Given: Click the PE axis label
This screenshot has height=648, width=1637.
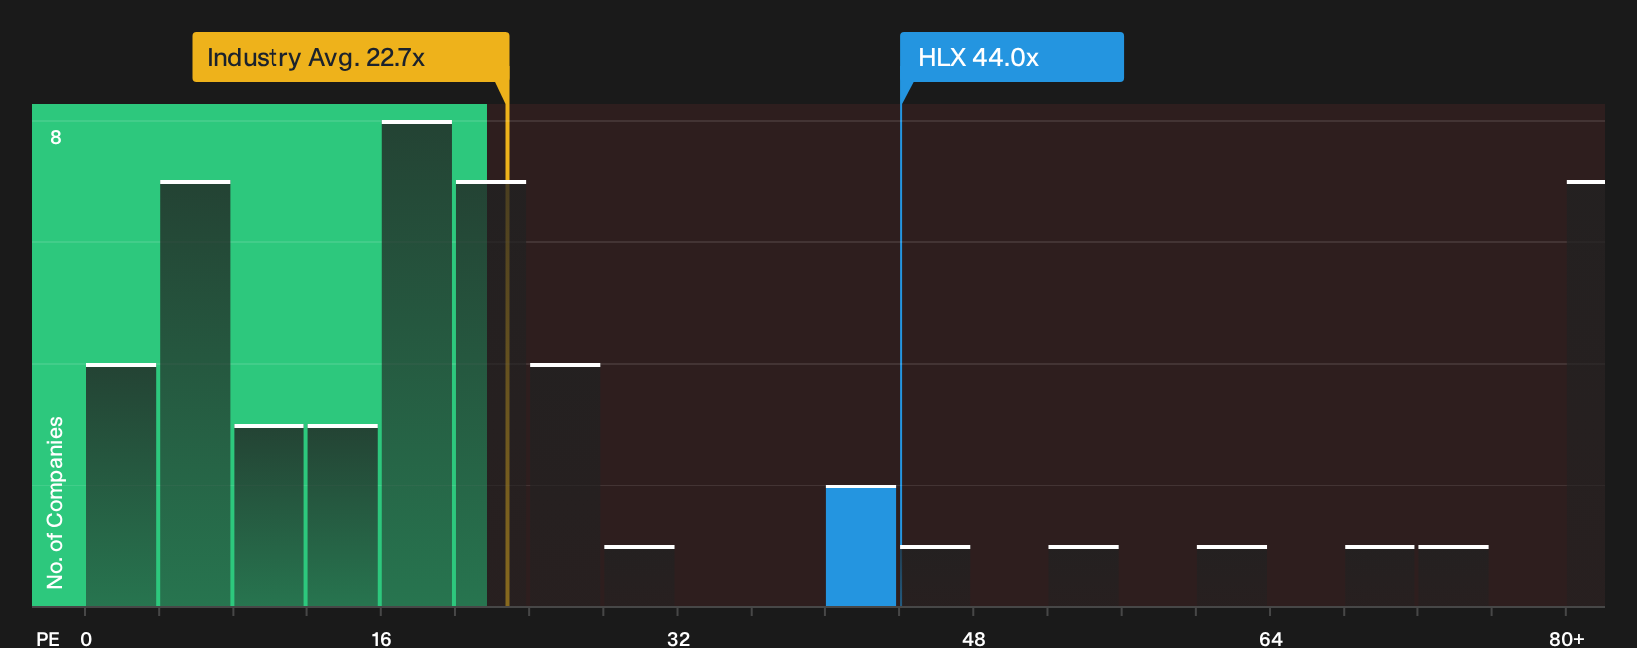Looking at the screenshot, I should click(x=48, y=638).
